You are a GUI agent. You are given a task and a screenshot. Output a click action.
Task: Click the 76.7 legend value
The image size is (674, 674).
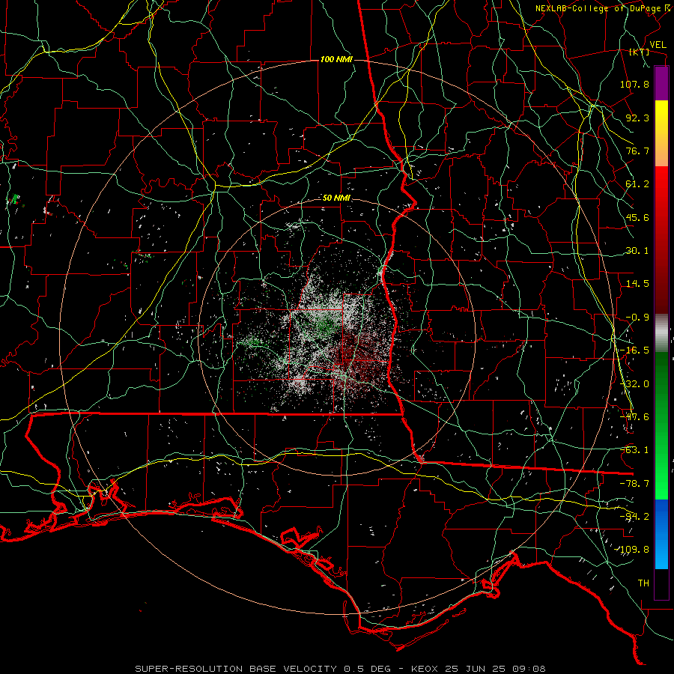tap(637, 151)
